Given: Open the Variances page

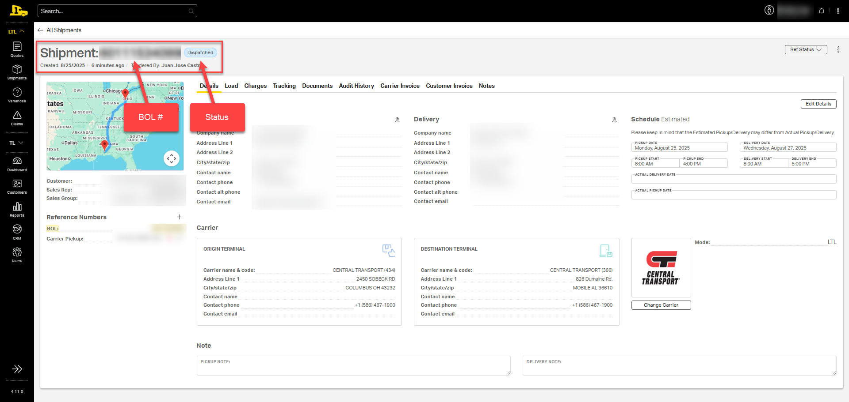Looking at the screenshot, I should pyautogui.click(x=17, y=95).
